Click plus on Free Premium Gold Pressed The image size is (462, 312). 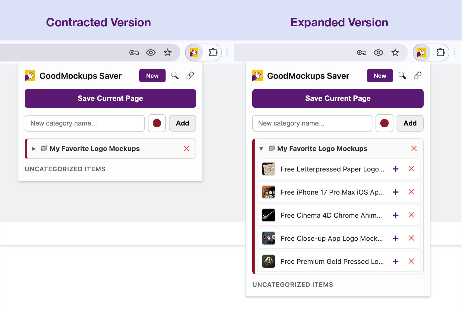point(396,262)
